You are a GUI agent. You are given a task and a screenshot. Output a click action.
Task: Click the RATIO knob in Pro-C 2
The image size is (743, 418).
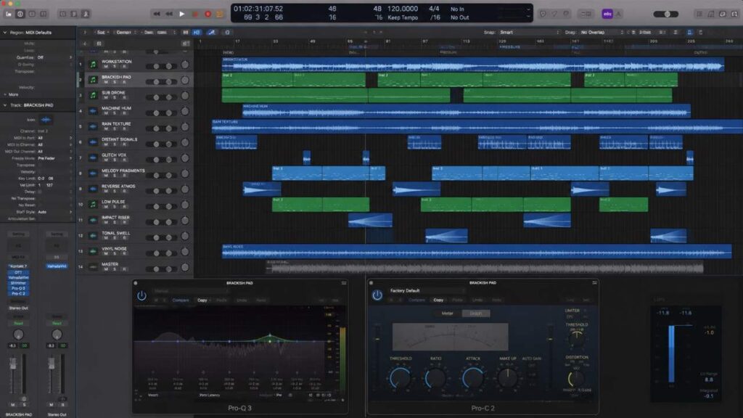pos(435,377)
